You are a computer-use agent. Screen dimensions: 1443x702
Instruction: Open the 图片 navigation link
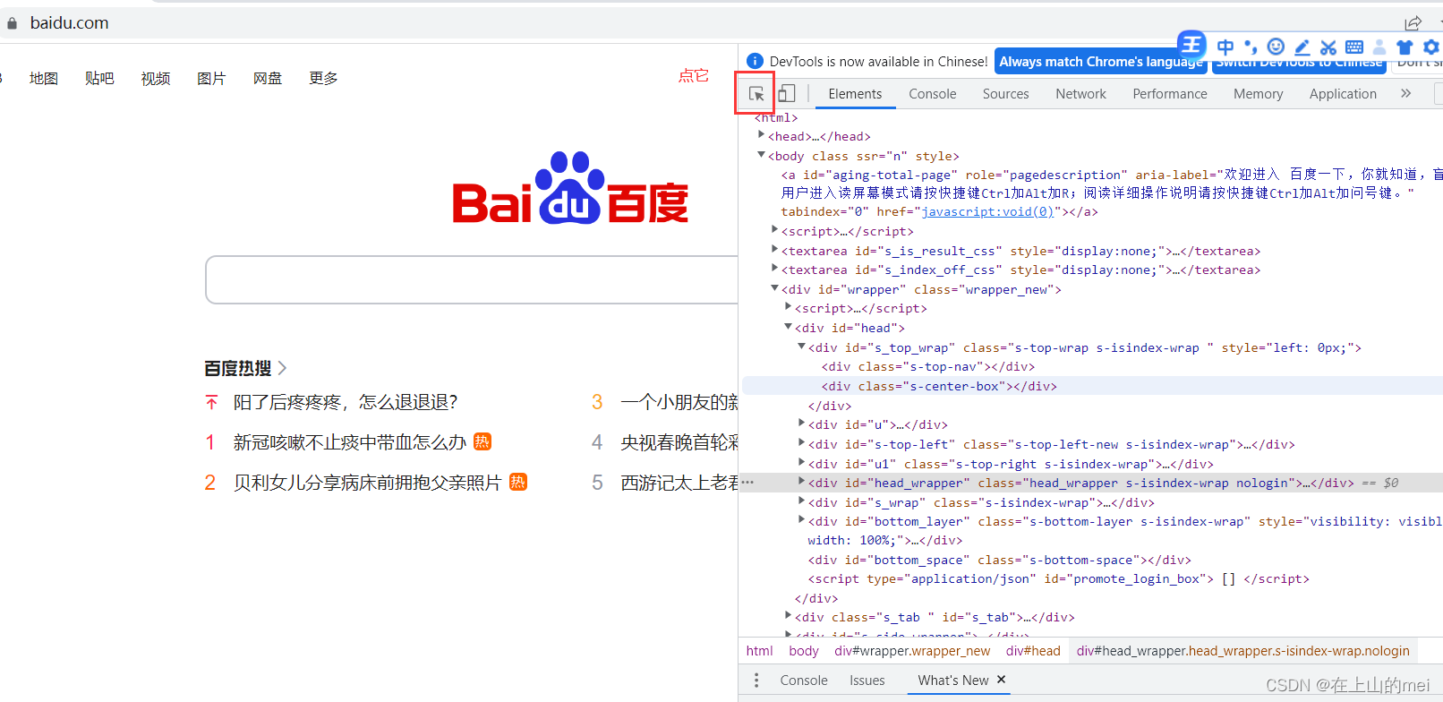(x=211, y=79)
